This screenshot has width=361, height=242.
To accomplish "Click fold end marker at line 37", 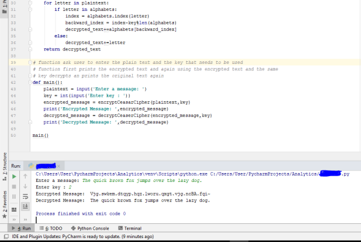I will tap(30, 49).
